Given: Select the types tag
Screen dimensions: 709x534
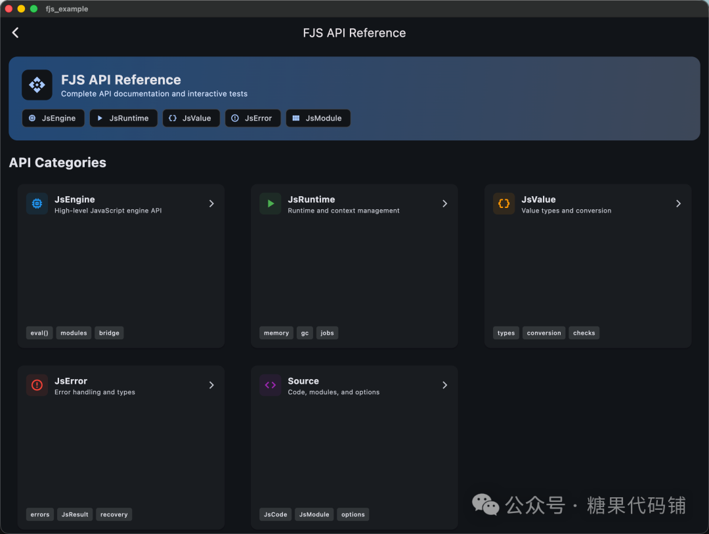Looking at the screenshot, I should click(x=506, y=333).
